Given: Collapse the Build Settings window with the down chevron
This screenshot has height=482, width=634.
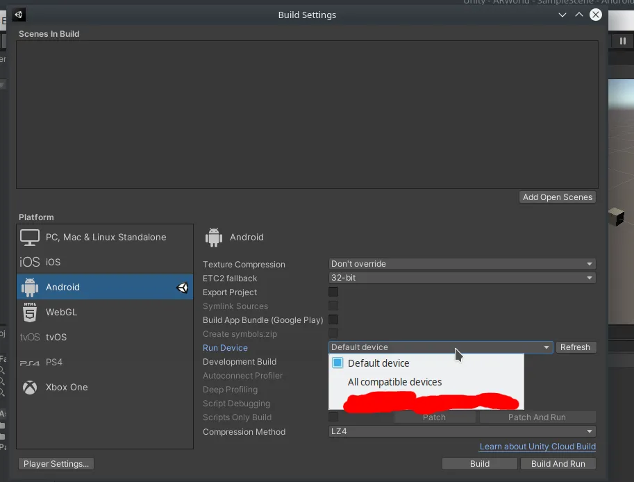Looking at the screenshot, I should 562,15.
